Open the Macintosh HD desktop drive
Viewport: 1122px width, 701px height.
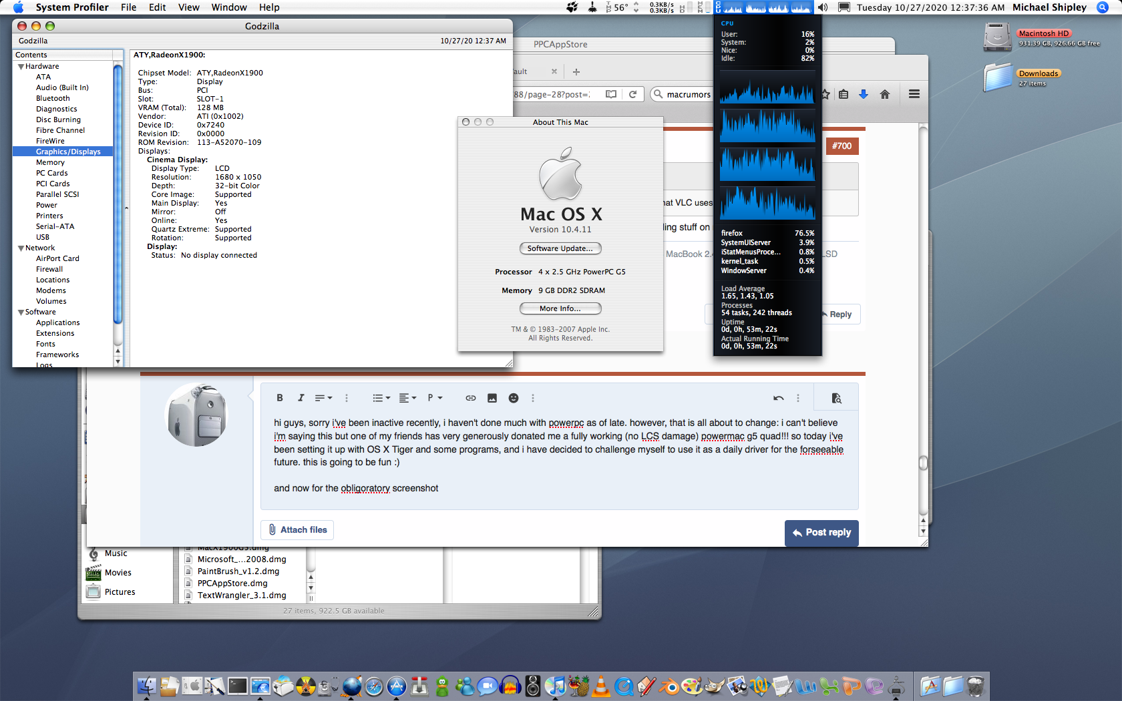pyautogui.click(x=998, y=37)
